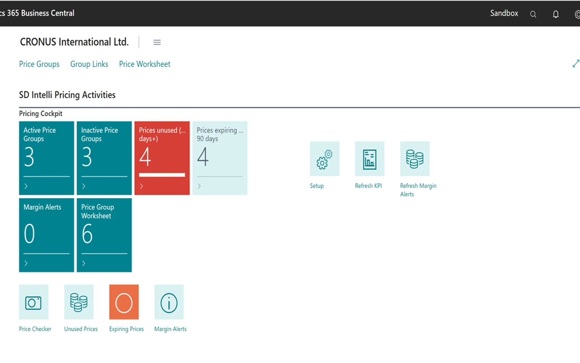Click the Refresh KPI report icon
Image resolution: width=580 pixels, height=363 pixels.
[x=369, y=159]
